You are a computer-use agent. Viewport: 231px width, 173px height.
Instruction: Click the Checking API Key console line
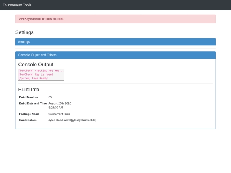(x=41, y=71)
